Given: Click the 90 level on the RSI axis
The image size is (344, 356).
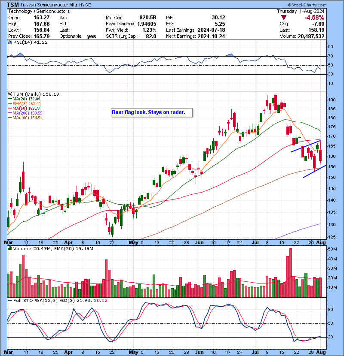Looking at the screenshot, I should [330, 47].
